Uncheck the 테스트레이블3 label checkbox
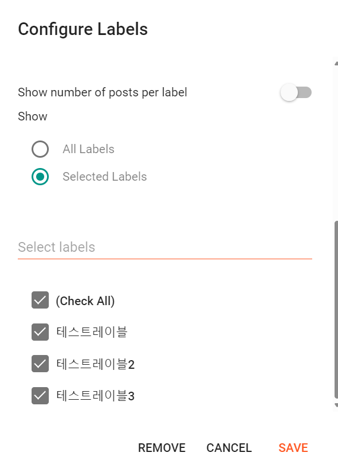Image resolution: width=338 pixels, height=472 pixels. pos(40,396)
